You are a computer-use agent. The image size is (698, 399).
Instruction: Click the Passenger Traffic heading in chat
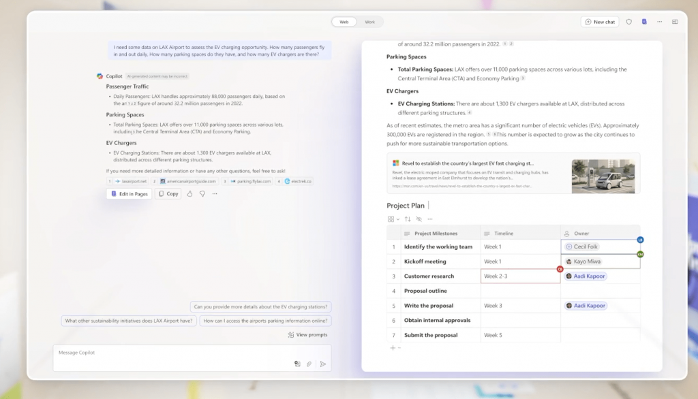click(x=127, y=86)
